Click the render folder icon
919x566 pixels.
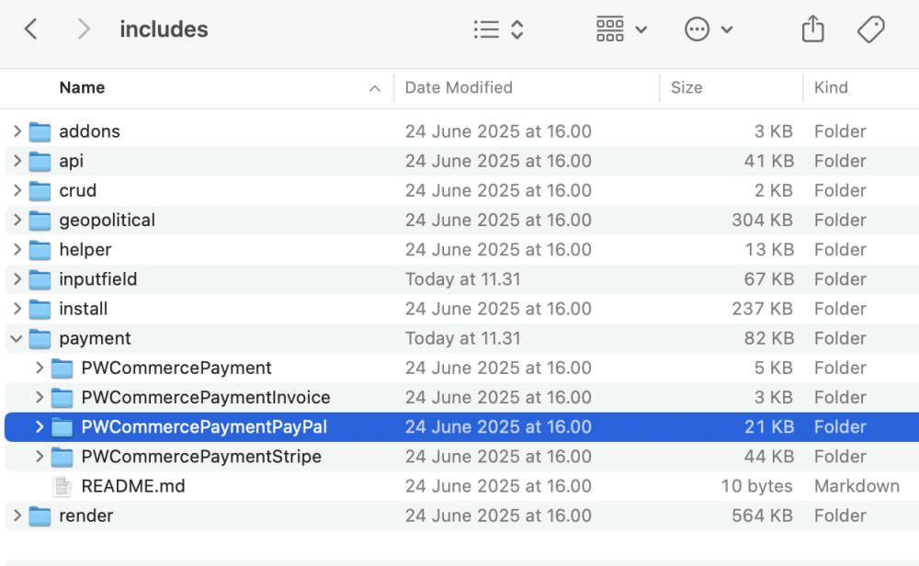40,515
